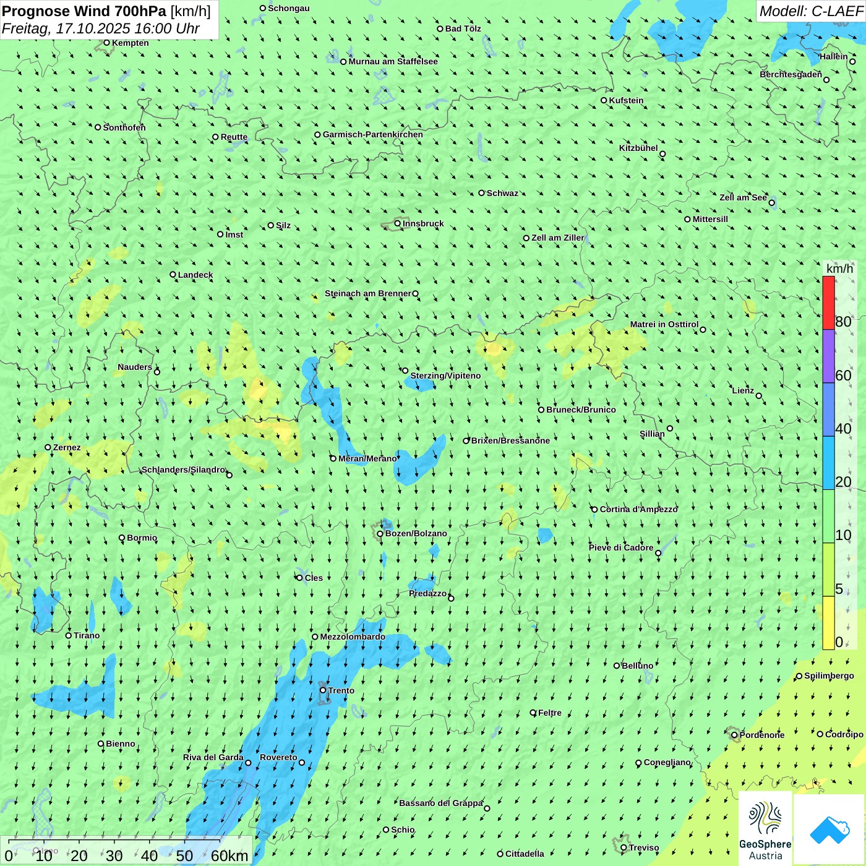Click the Riva del Garda marker

[x=248, y=763]
